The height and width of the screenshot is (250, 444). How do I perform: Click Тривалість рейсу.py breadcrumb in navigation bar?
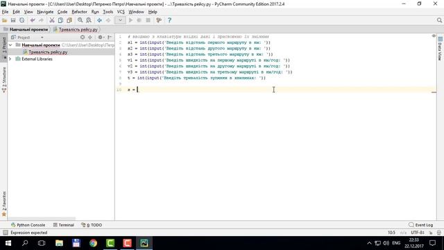(78, 29)
